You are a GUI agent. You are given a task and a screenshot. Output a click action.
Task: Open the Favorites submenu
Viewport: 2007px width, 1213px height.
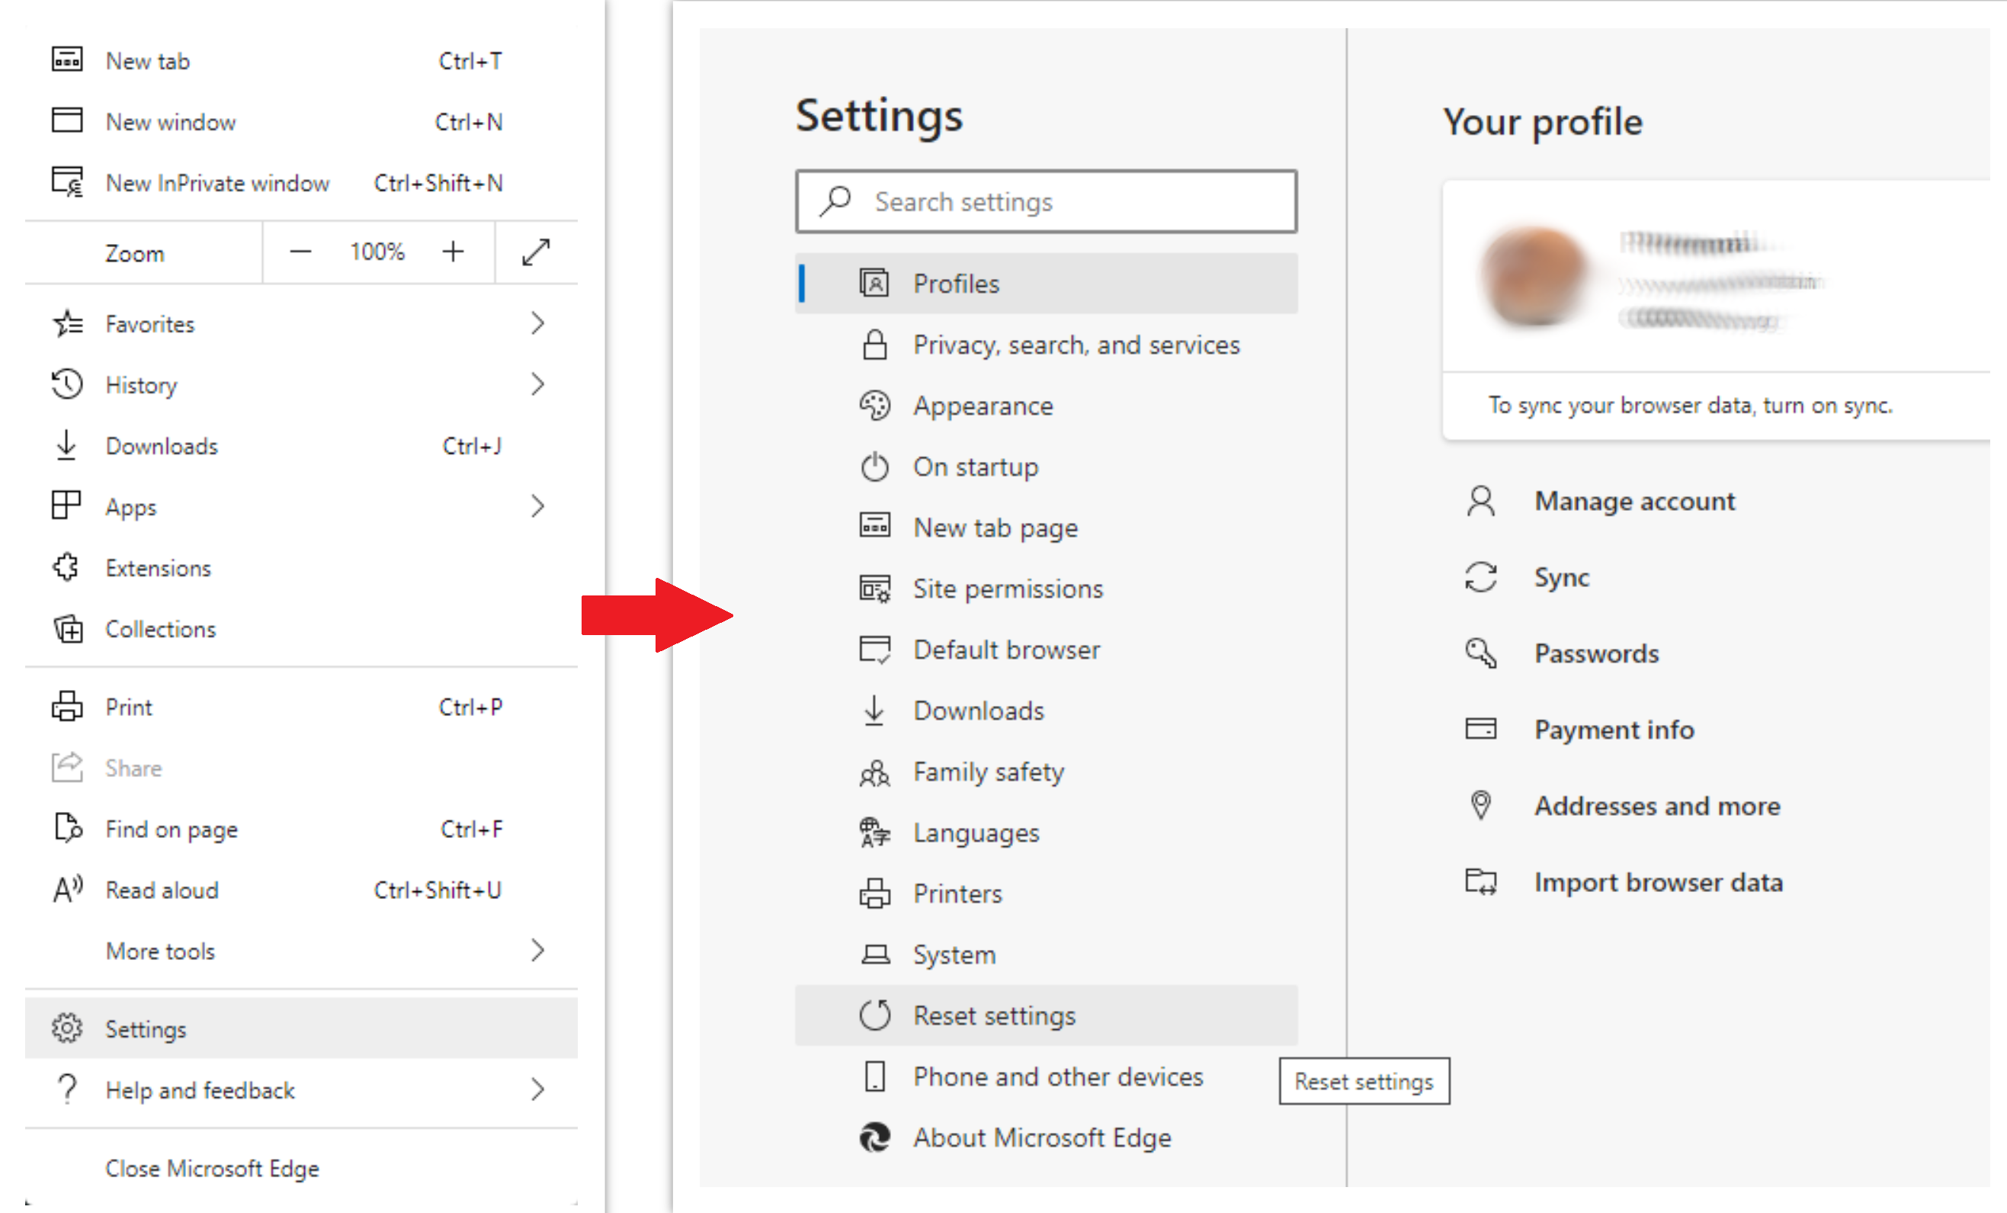tap(540, 323)
